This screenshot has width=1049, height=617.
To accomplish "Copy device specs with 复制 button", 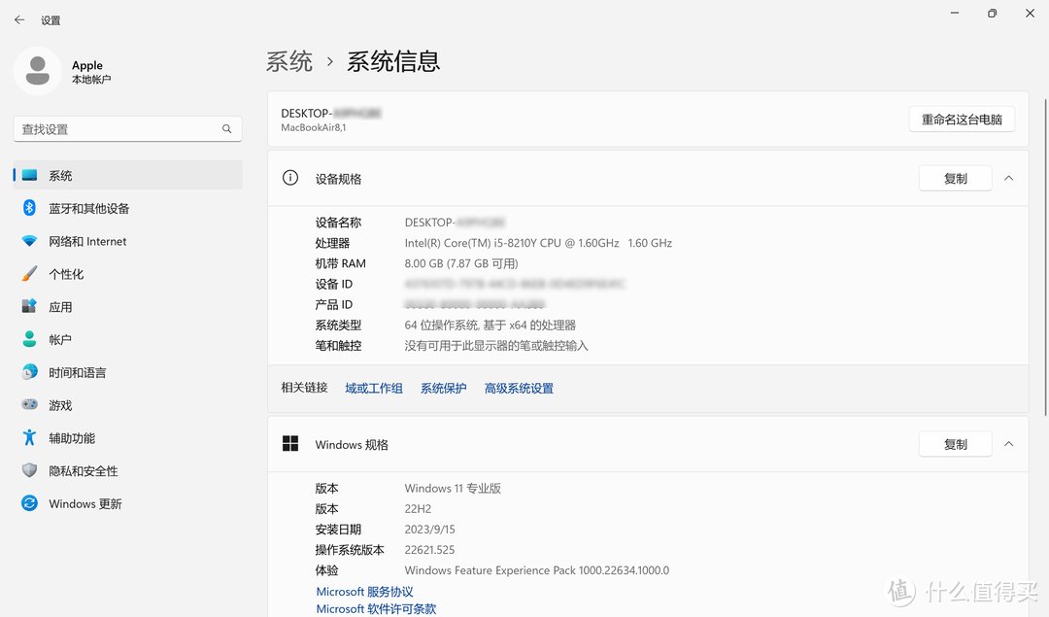I will click(956, 179).
